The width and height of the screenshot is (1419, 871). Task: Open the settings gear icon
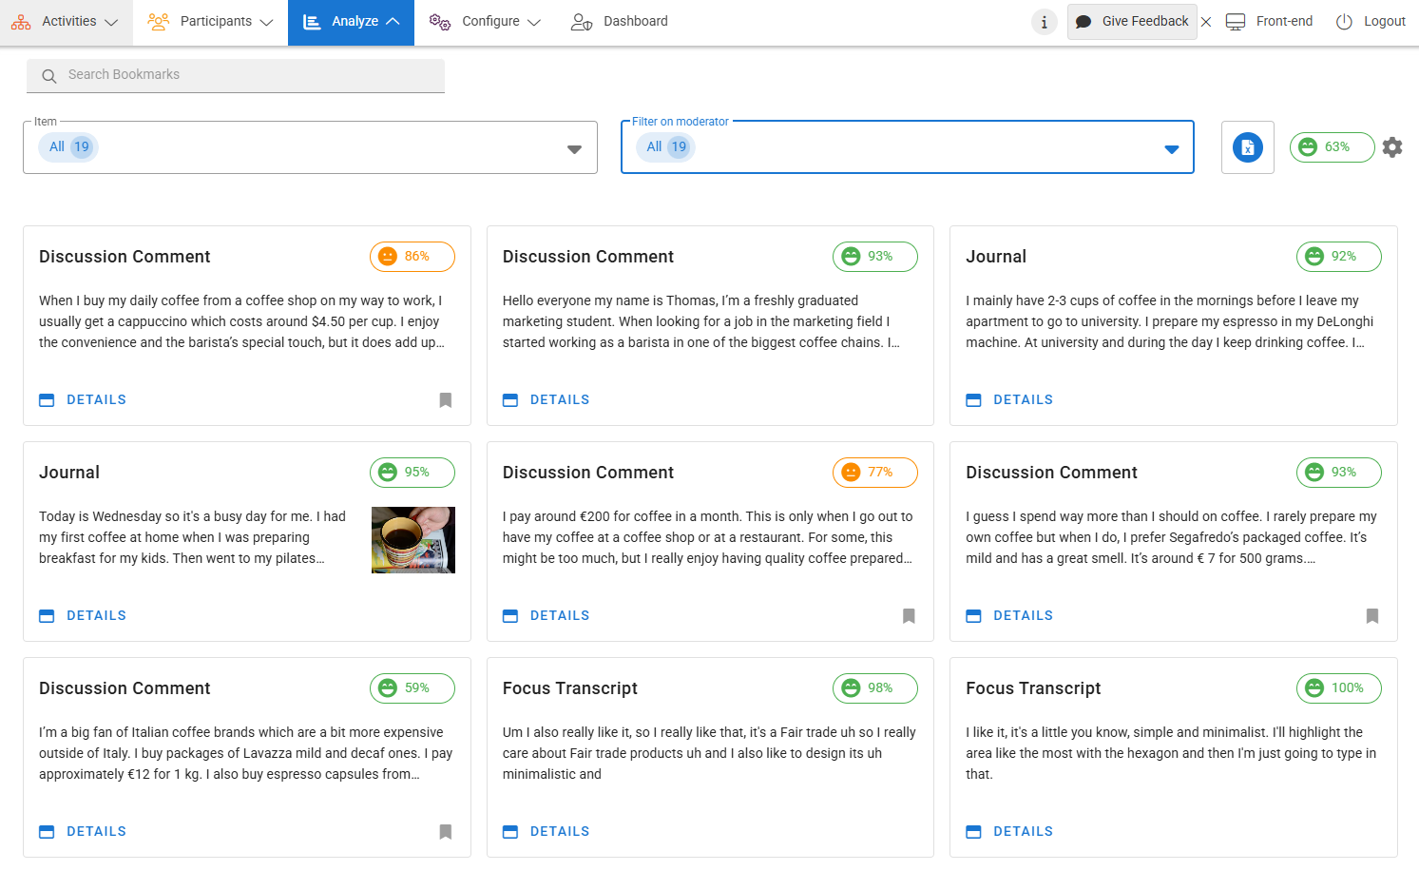1392,147
